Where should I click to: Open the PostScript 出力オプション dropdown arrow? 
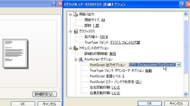(x=178, y=65)
